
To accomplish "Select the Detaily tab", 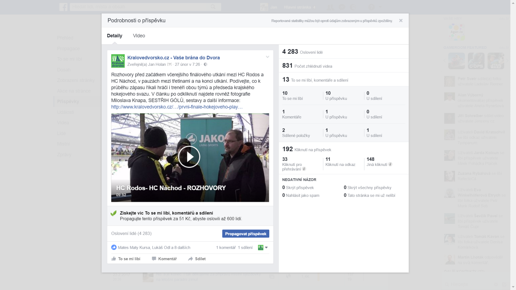I will coord(114,36).
